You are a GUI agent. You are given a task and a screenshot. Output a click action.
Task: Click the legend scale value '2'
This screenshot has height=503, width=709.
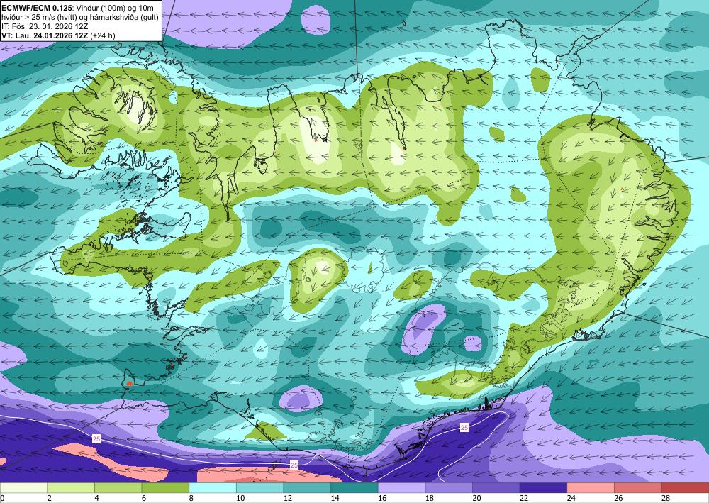[x=50, y=498]
